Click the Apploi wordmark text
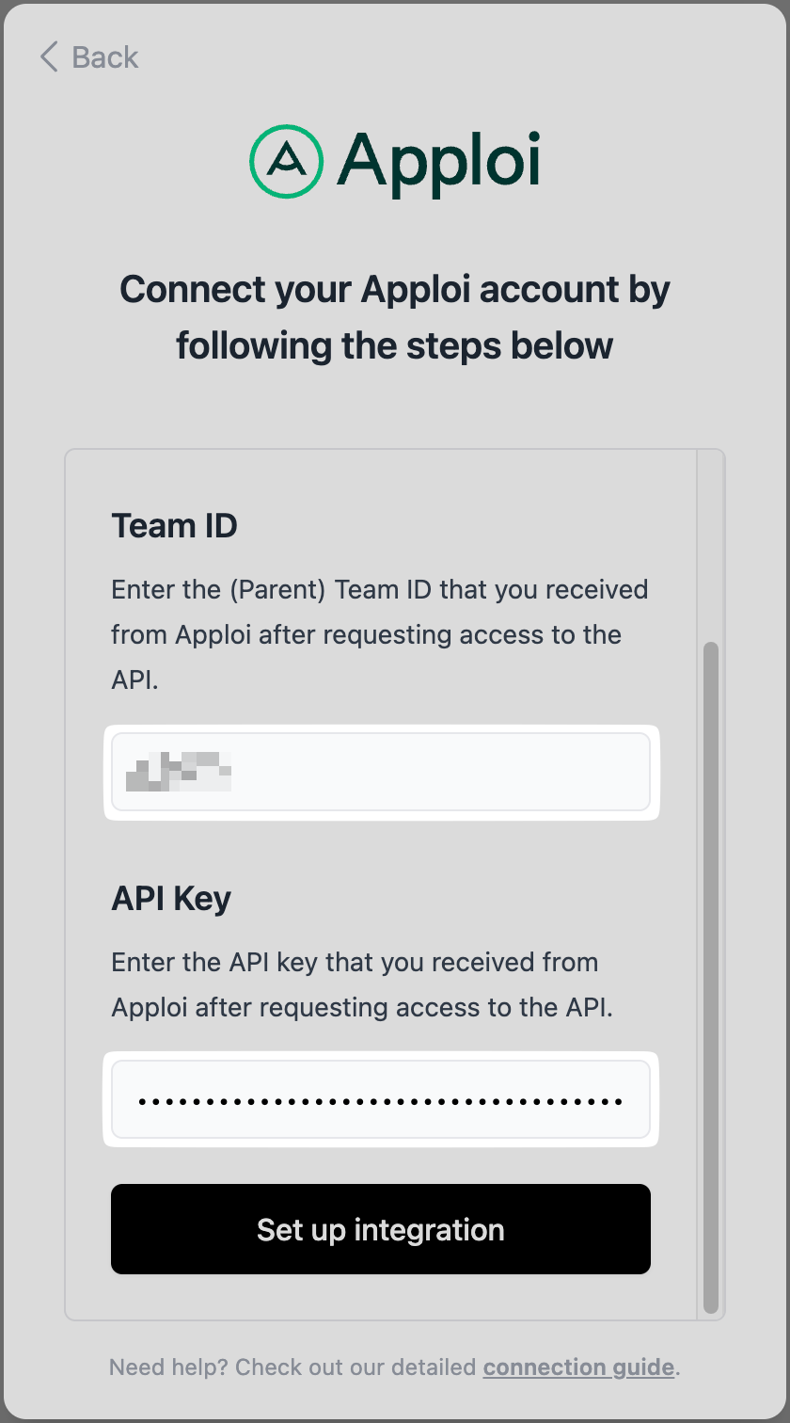Image resolution: width=790 pixels, height=1423 pixels. click(x=439, y=162)
